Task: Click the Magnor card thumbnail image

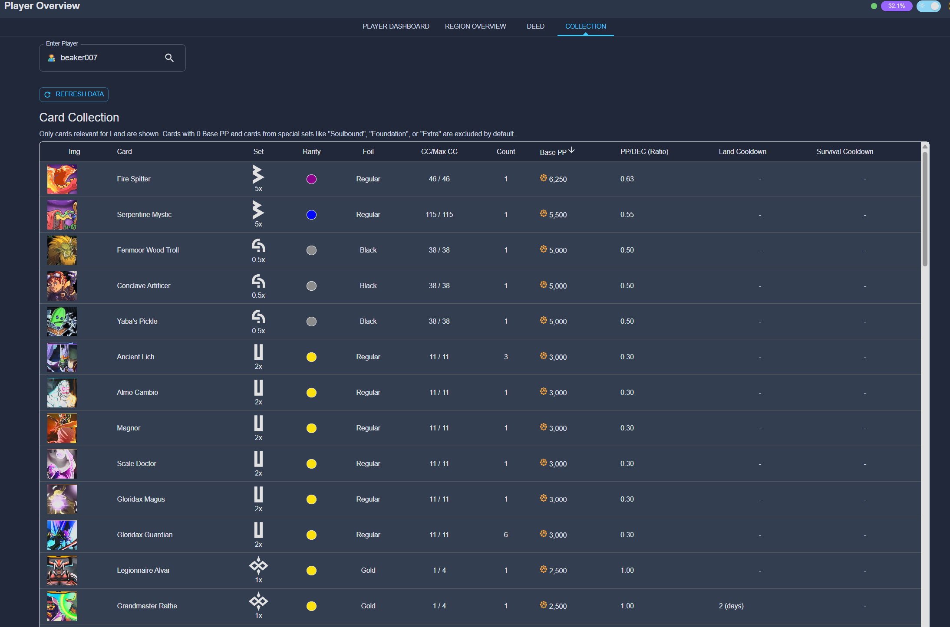Action: click(x=62, y=428)
